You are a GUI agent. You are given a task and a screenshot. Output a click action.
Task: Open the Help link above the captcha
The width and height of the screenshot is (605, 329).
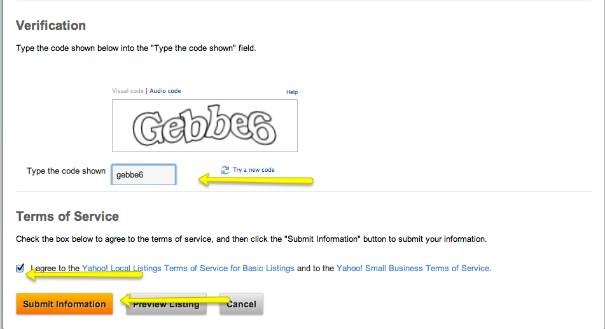[x=292, y=92]
